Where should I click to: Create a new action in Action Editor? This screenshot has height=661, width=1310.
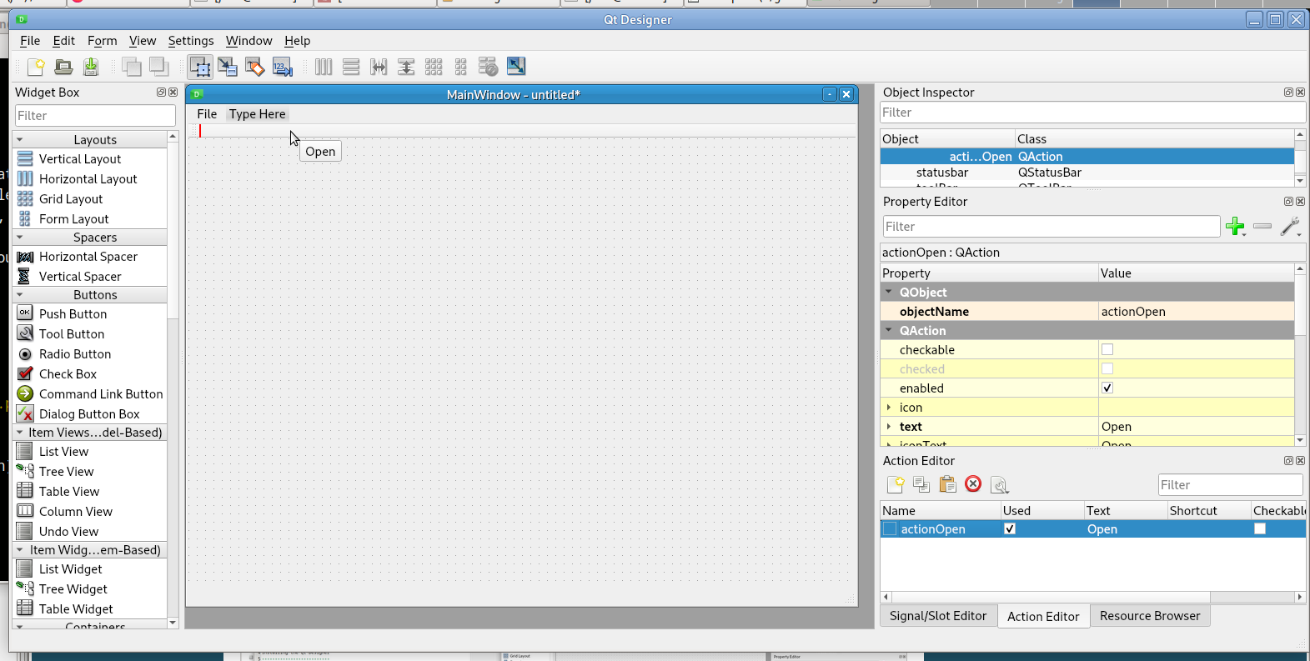pyautogui.click(x=896, y=484)
